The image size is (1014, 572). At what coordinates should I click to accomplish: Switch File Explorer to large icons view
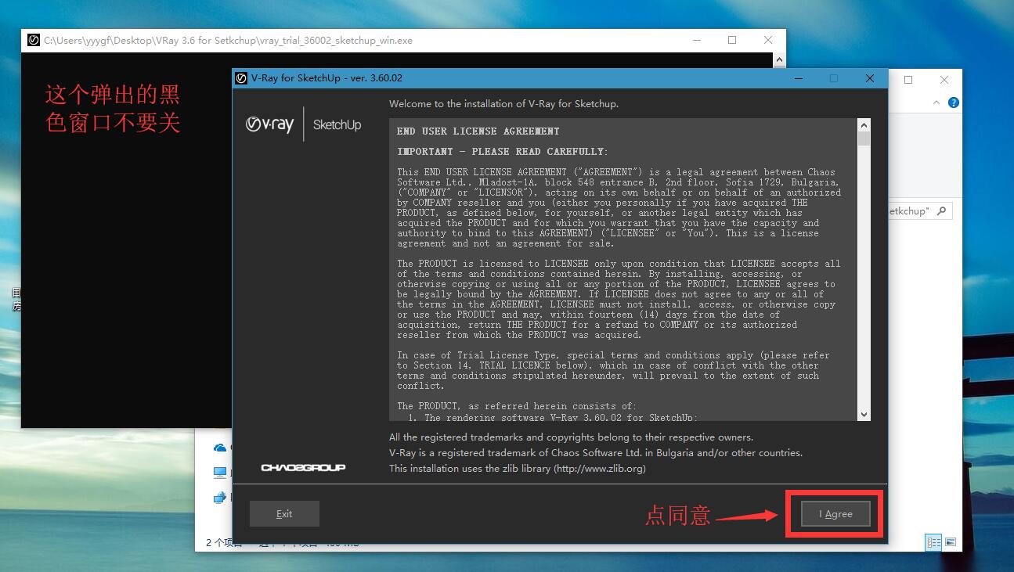click(x=950, y=542)
